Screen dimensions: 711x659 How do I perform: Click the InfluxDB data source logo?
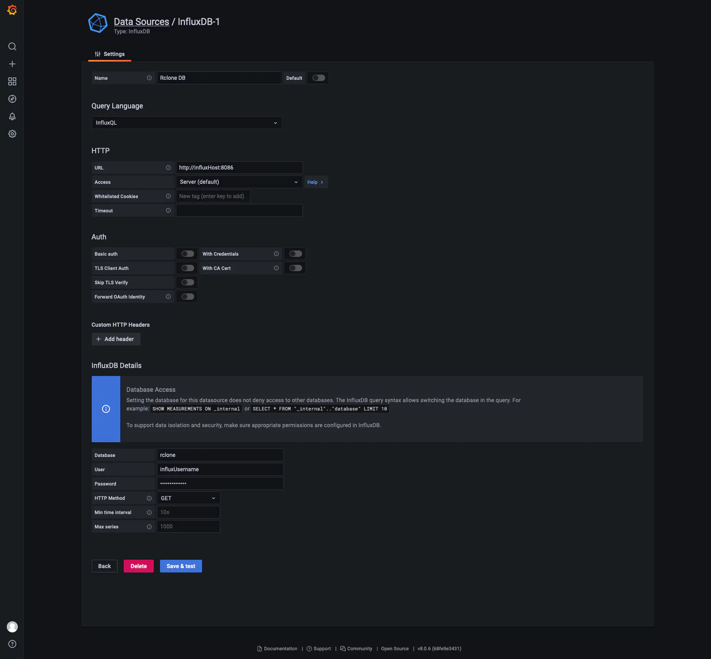[98, 23]
